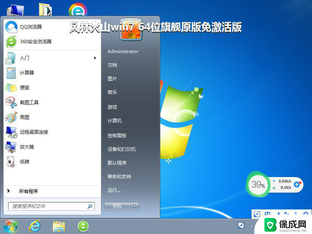Click the blue plus icon on speed widget

click(x=297, y=184)
